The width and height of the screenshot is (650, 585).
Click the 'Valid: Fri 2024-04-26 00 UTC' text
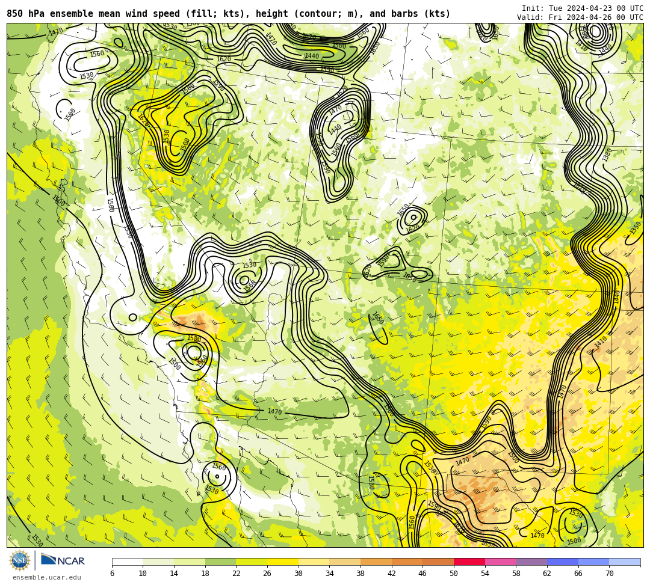click(x=580, y=17)
